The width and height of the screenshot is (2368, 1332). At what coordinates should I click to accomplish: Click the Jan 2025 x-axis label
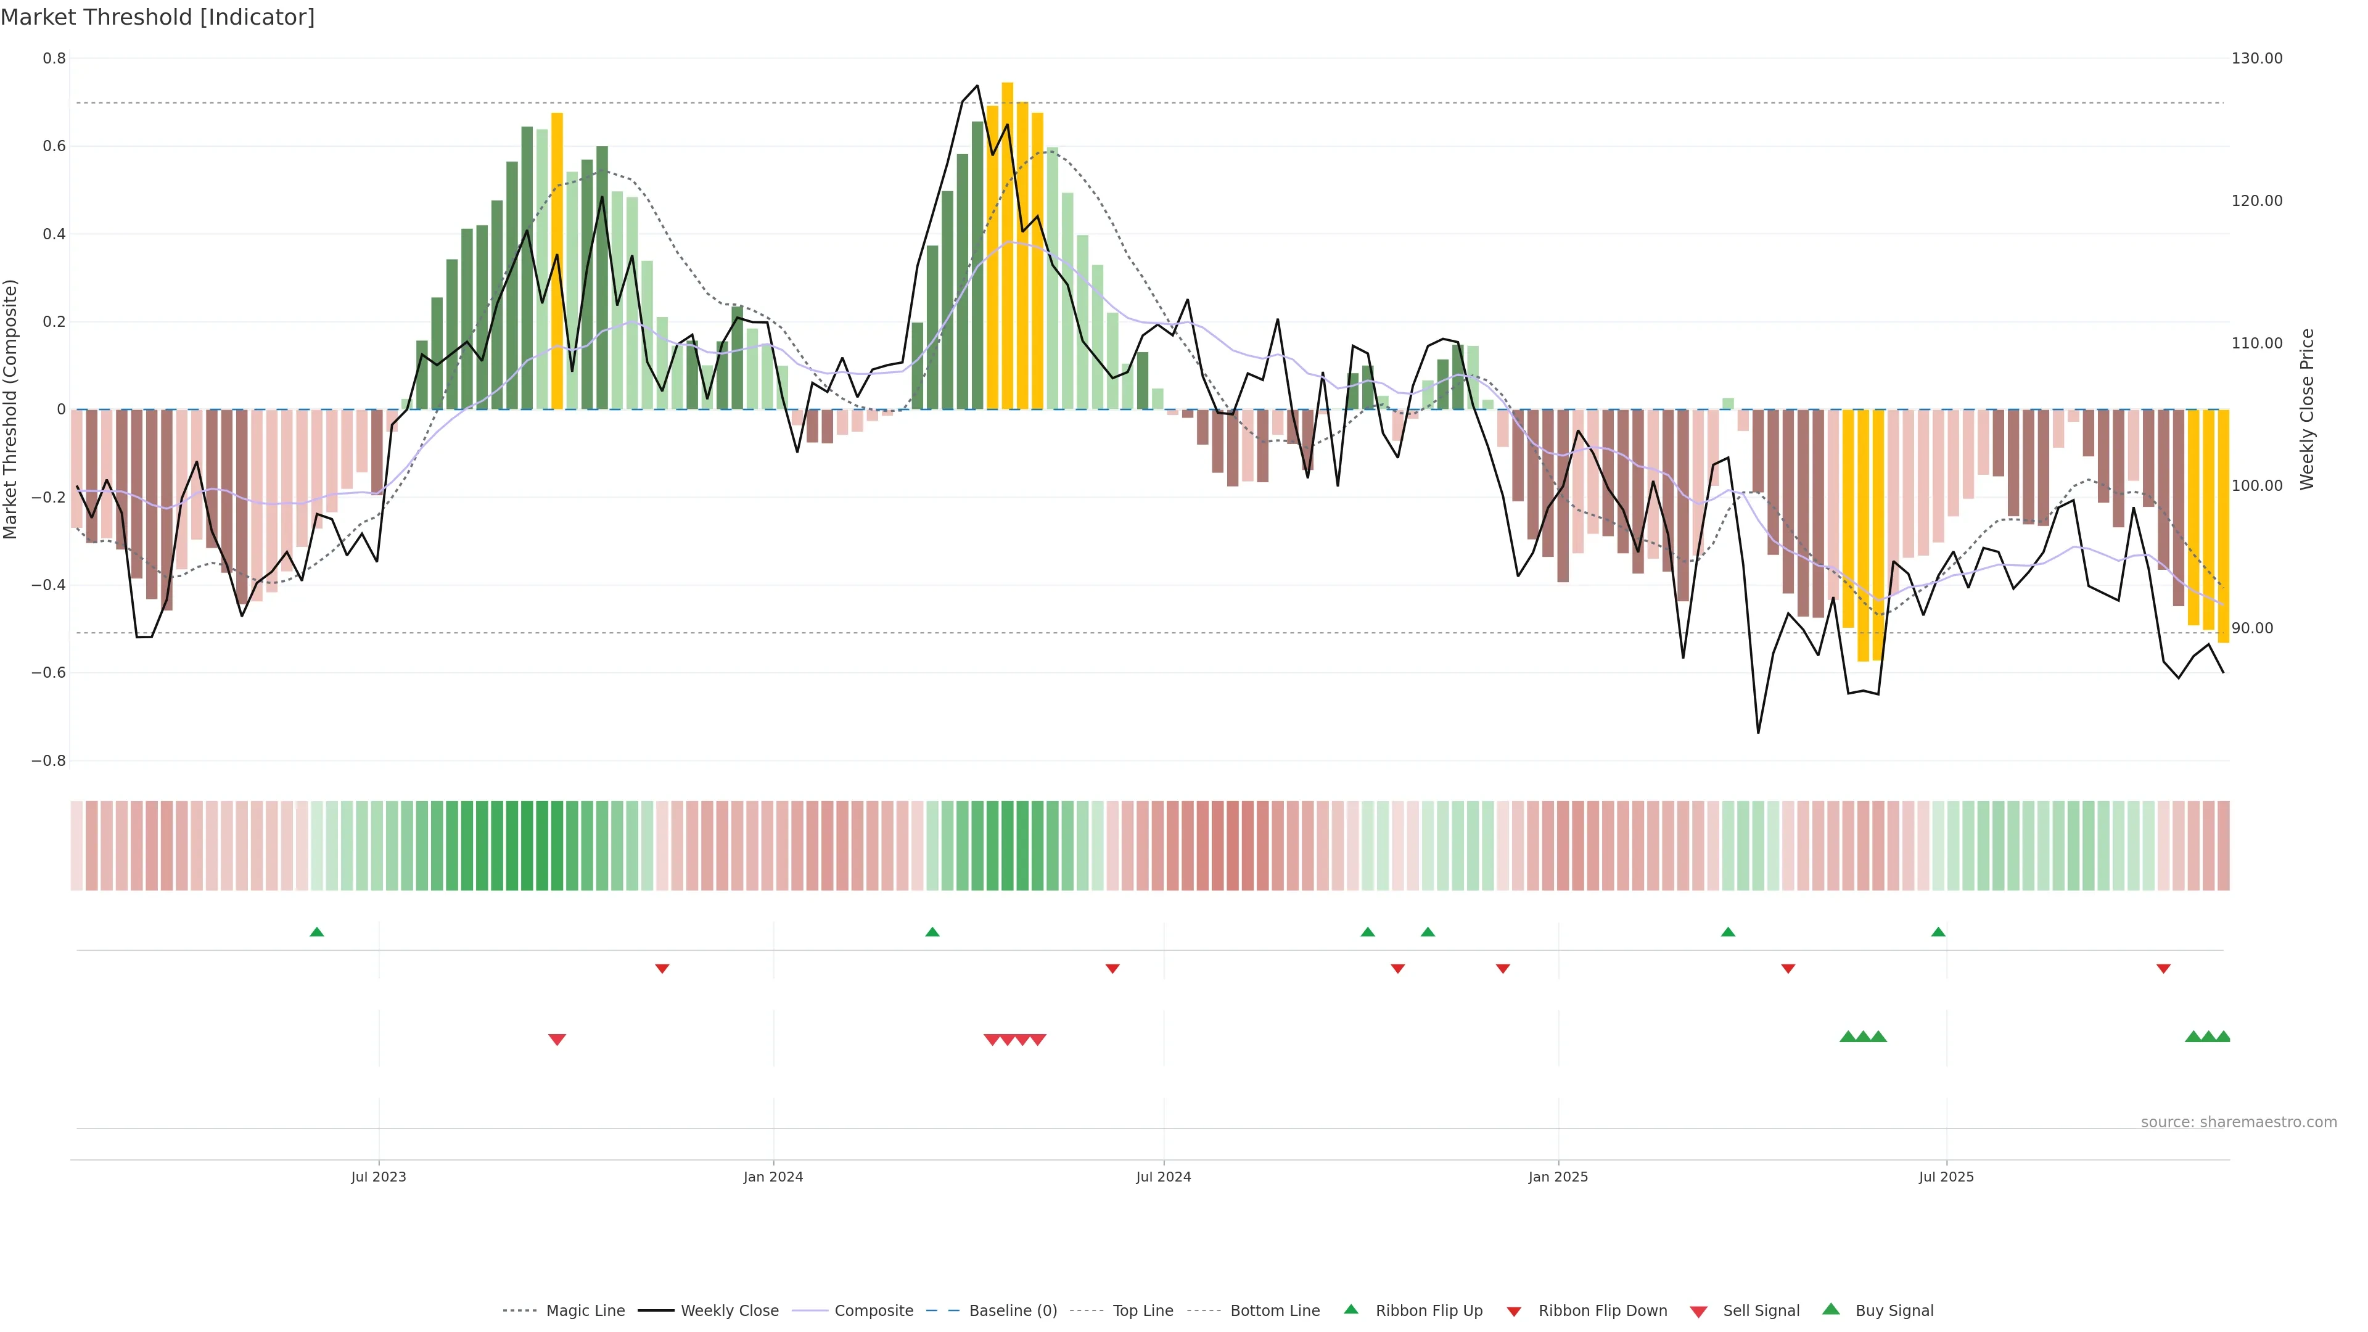1557,1177
